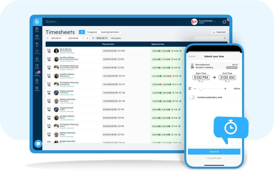Open the Calendar page from the sidebar
This screenshot has height=172, width=274.
click(37, 37)
